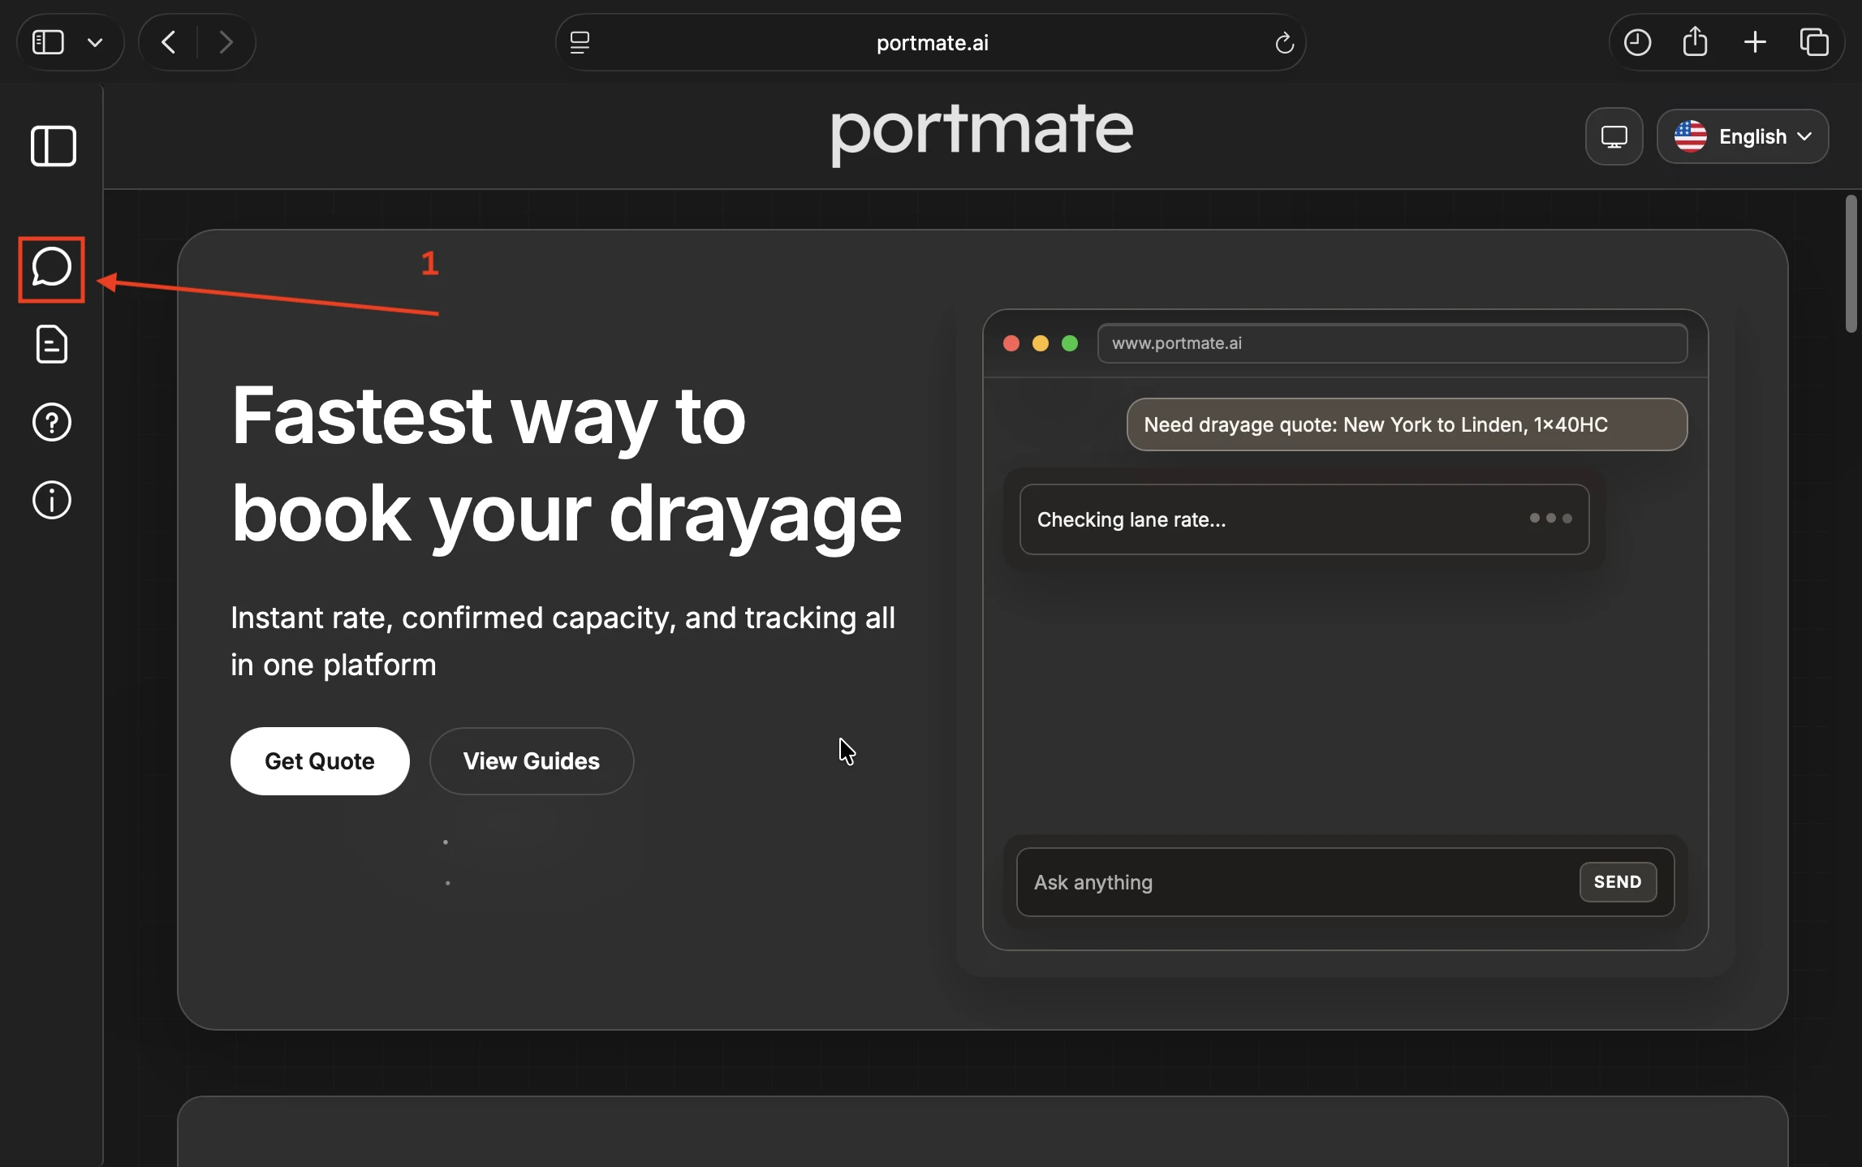Image resolution: width=1862 pixels, height=1167 pixels.
Task: Click the yellow dot in mock window
Action: [1040, 343]
